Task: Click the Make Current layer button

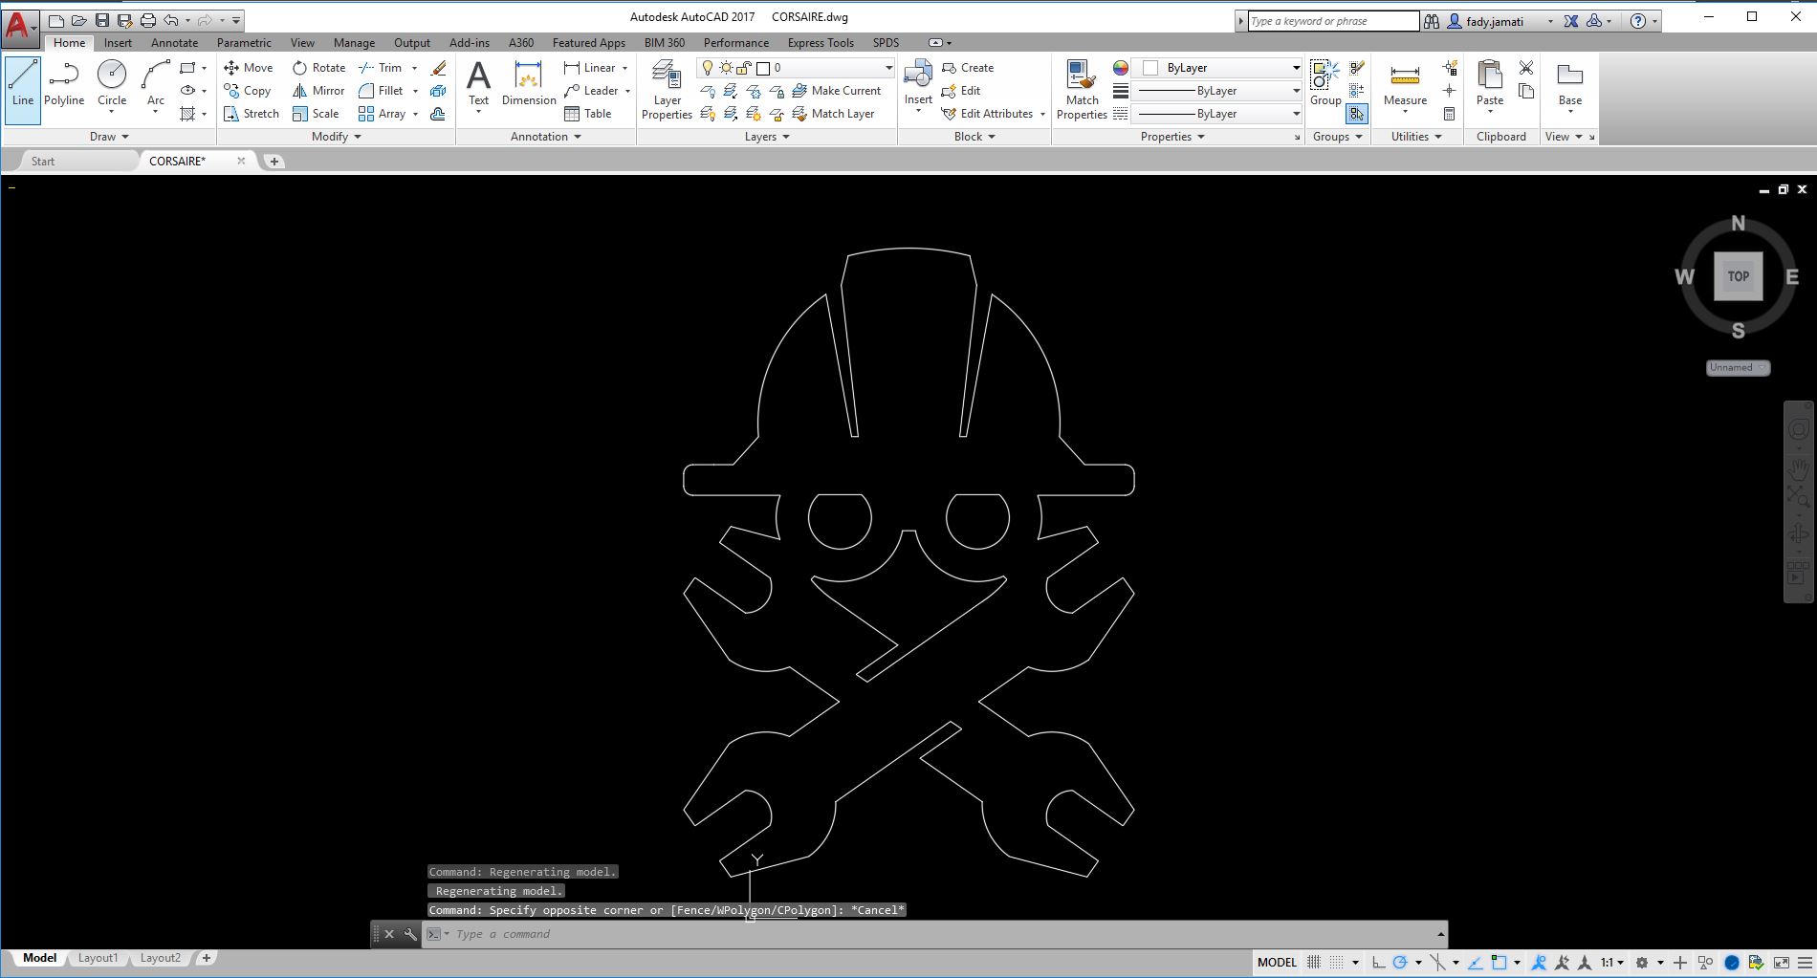Action: [x=837, y=91]
